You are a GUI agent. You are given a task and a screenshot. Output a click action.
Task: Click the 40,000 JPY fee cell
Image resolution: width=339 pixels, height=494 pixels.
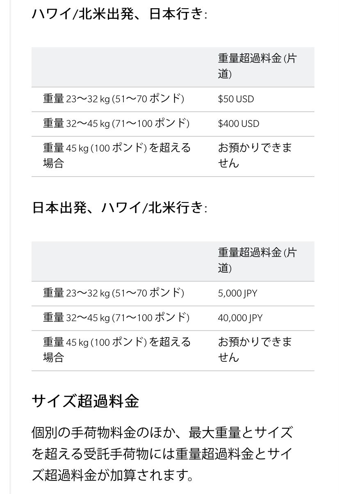click(240, 318)
